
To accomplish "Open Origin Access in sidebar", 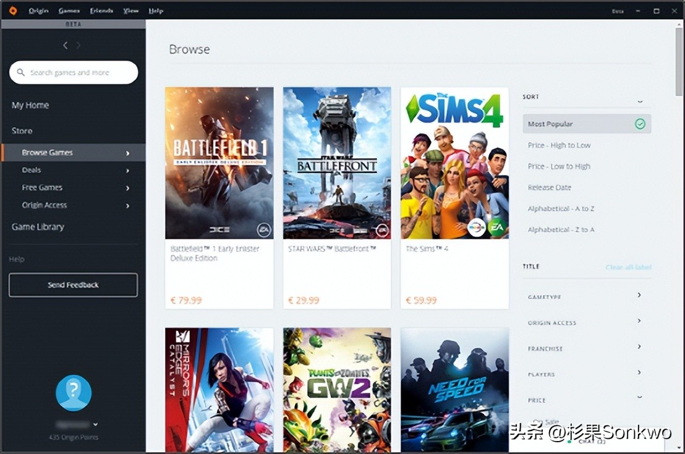I will click(x=45, y=205).
